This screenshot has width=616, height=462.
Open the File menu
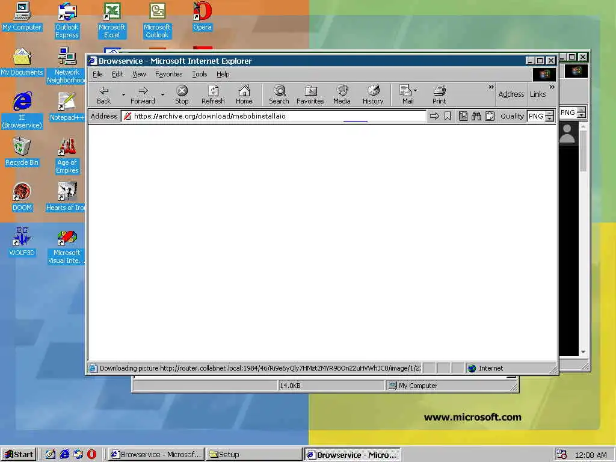pyautogui.click(x=97, y=74)
